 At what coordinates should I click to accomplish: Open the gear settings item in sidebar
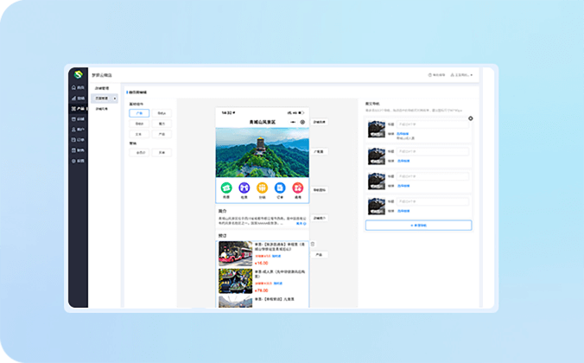coord(78,161)
